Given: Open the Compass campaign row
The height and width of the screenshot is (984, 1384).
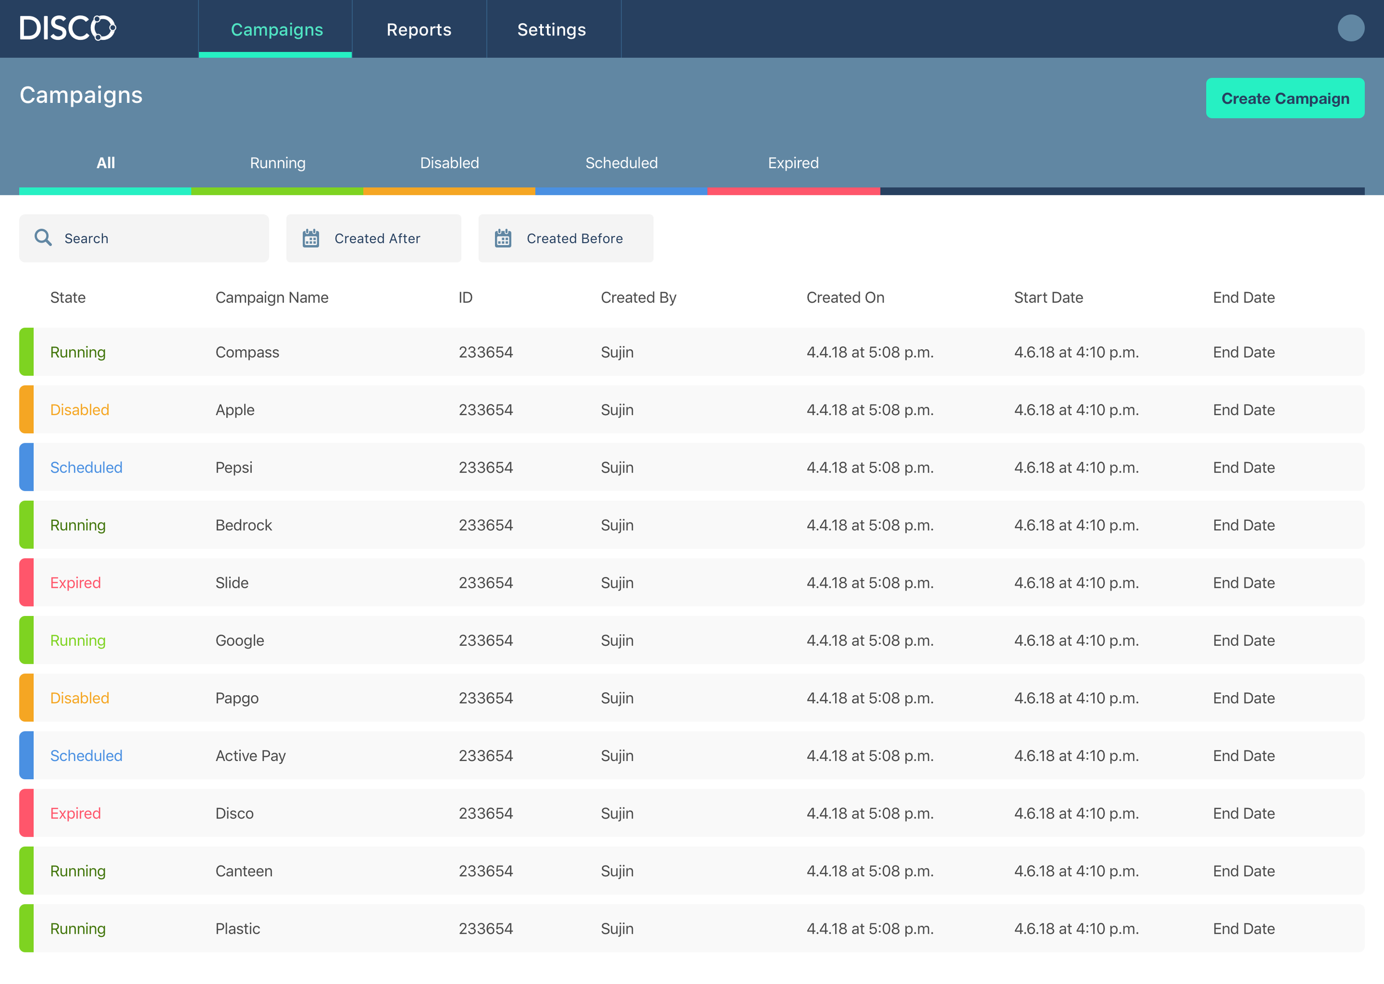Looking at the screenshot, I should point(247,352).
